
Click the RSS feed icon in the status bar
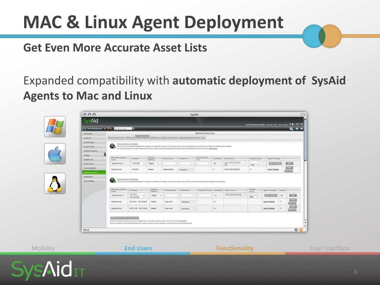301,230
